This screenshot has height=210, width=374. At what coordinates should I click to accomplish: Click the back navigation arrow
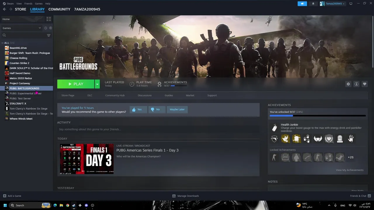tap(4, 9)
